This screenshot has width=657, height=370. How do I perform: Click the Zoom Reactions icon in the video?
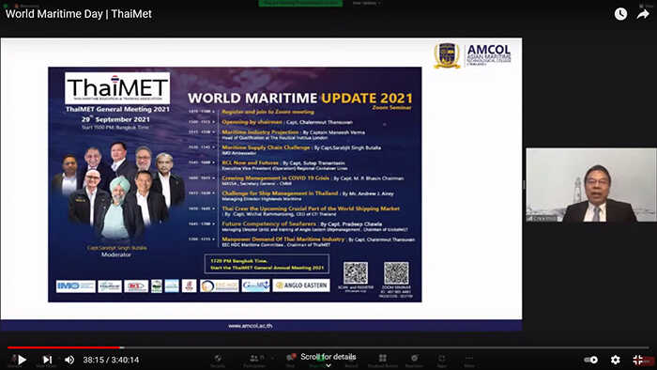point(415,359)
